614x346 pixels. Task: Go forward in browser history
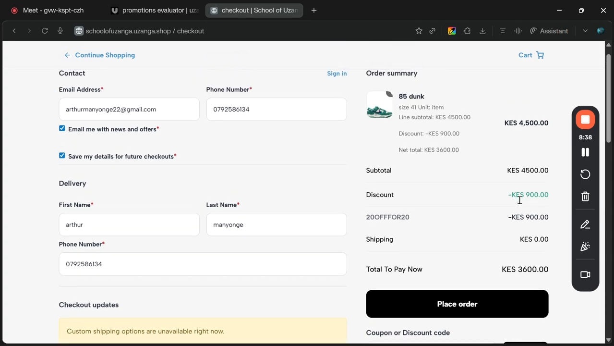click(29, 31)
